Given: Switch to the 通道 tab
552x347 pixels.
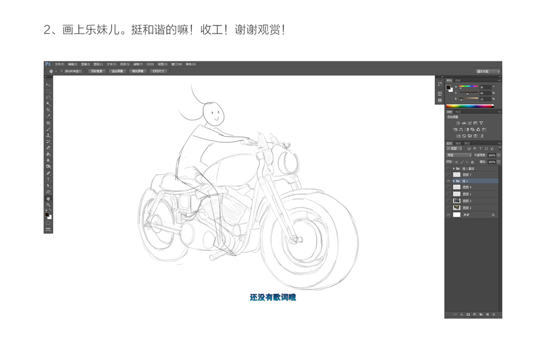Looking at the screenshot, I should [x=458, y=143].
